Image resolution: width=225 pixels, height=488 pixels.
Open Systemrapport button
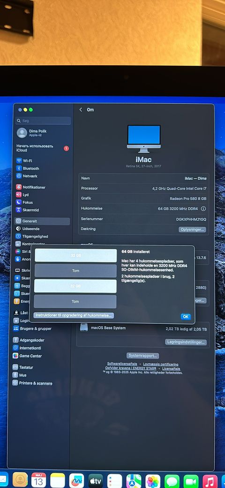tap(143, 355)
